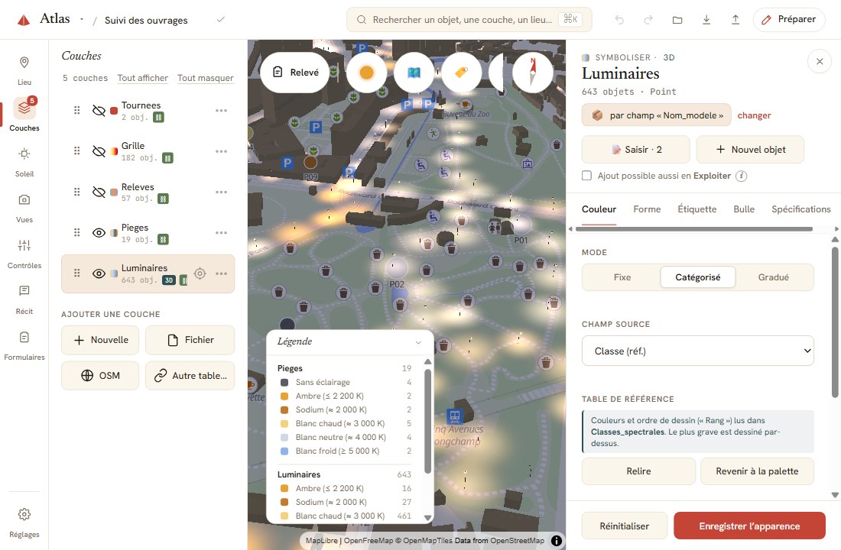Select the Gradué mode
The width and height of the screenshot is (841, 550).
pos(774,277)
